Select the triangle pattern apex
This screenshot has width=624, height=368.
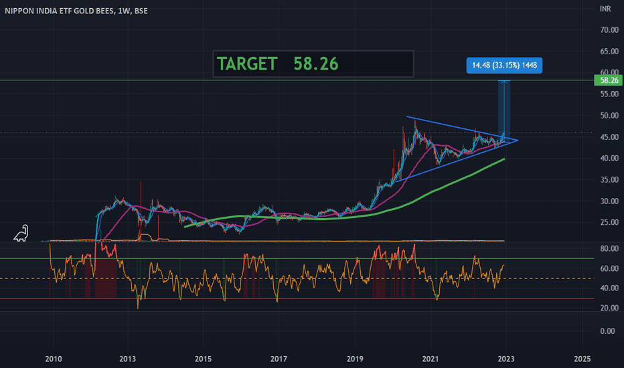pos(518,140)
